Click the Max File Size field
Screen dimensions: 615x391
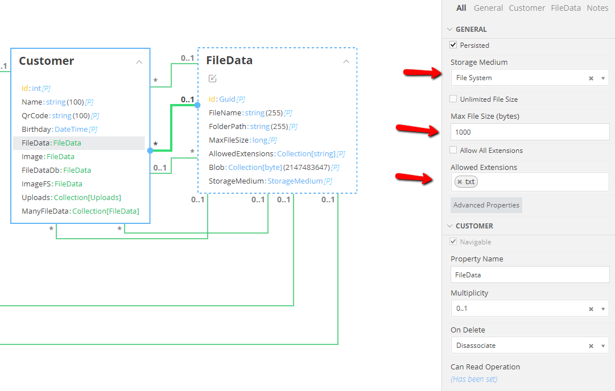[x=529, y=132]
